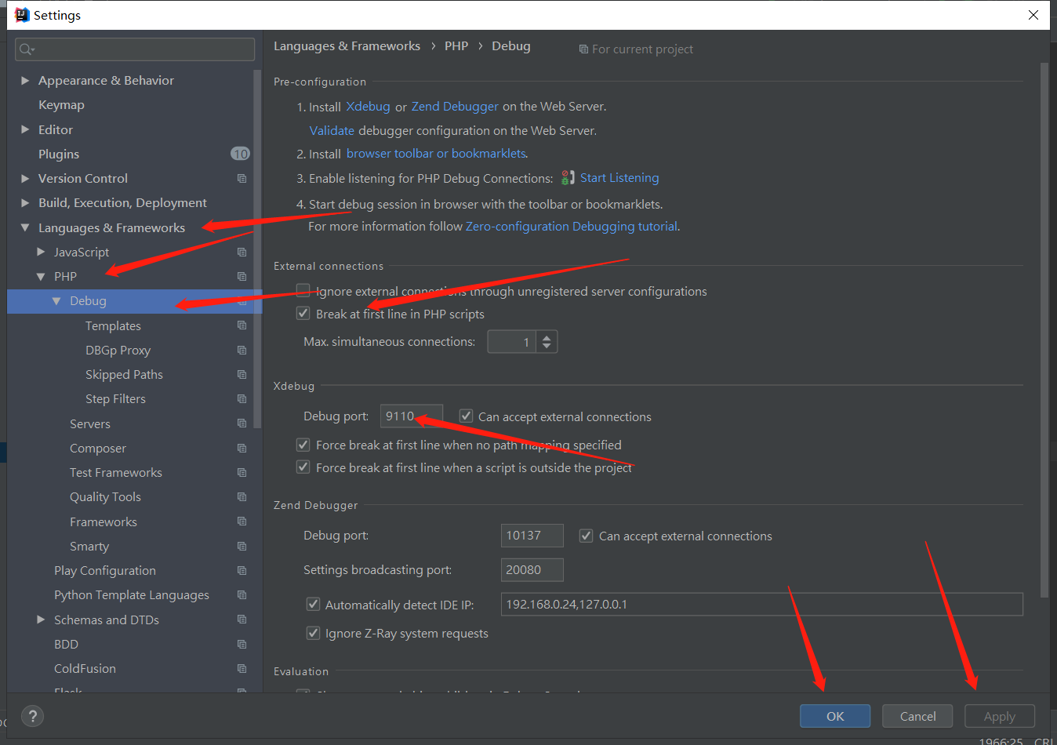Click project-level icon beside ColdFusion
Image resolution: width=1057 pixels, height=745 pixels.
(242, 669)
